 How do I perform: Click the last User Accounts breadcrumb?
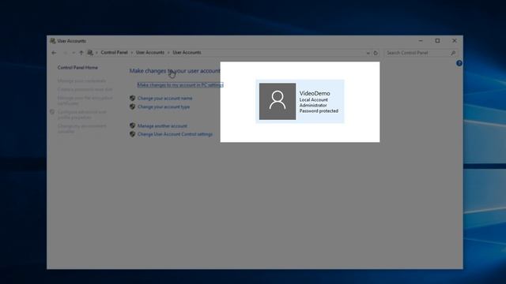tap(187, 53)
